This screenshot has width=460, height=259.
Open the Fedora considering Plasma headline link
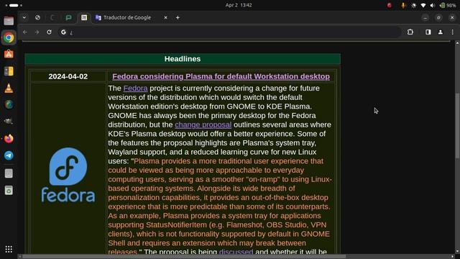pyautogui.click(x=221, y=76)
